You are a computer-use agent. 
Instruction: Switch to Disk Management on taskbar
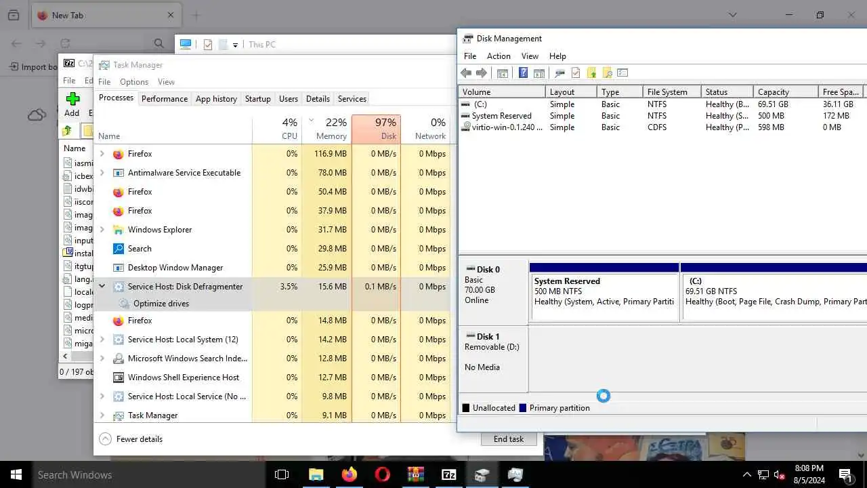pos(482,474)
